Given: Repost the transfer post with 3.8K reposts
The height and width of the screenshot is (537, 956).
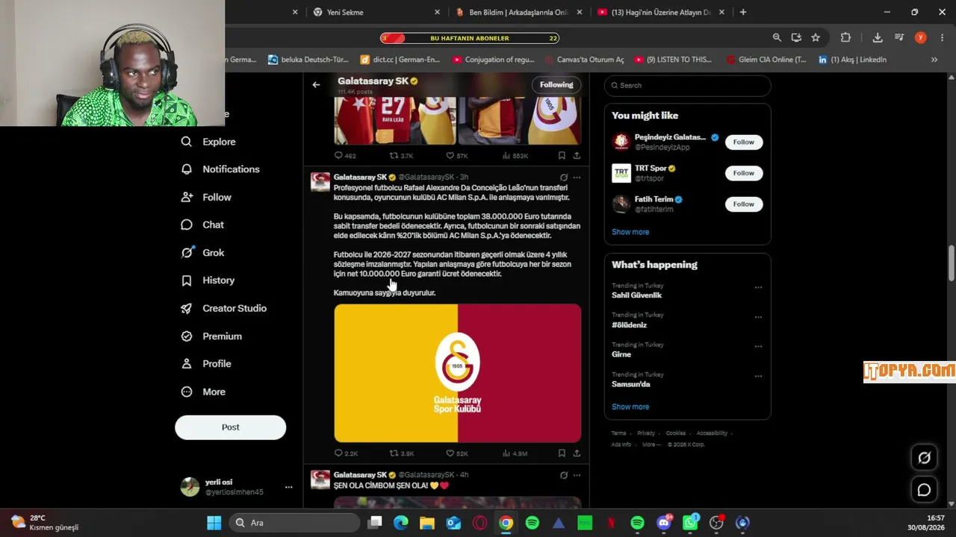Looking at the screenshot, I should pyautogui.click(x=402, y=453).
